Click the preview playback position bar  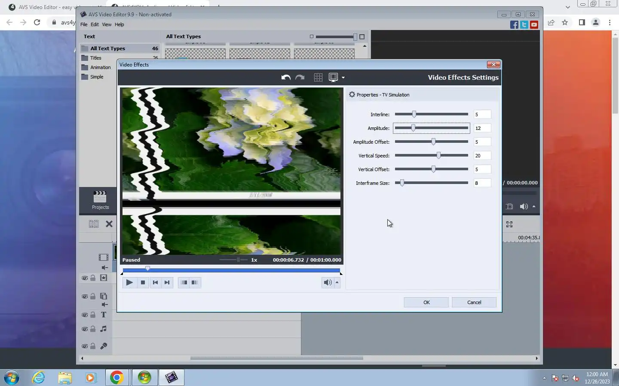231,271
